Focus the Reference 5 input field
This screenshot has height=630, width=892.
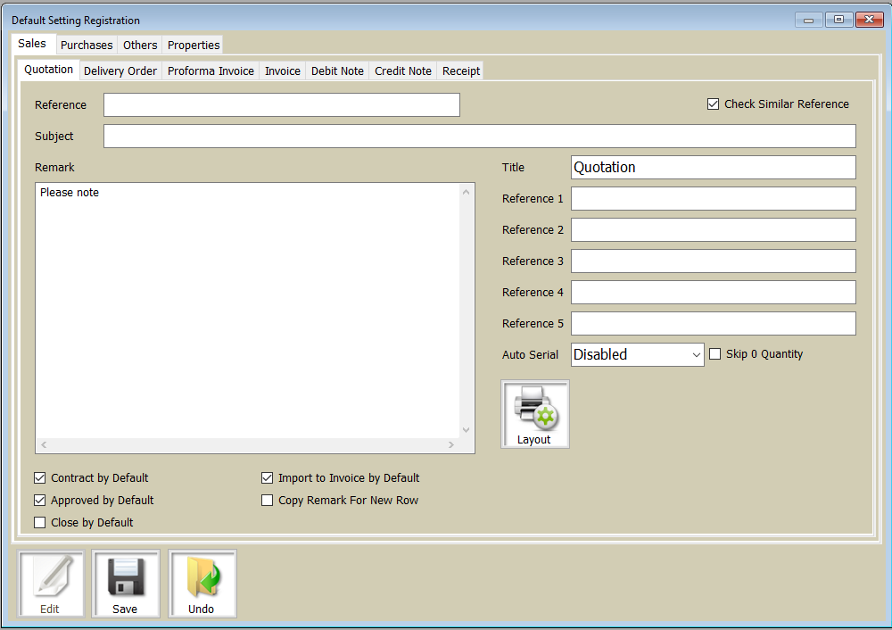click(x=714, y=323)
